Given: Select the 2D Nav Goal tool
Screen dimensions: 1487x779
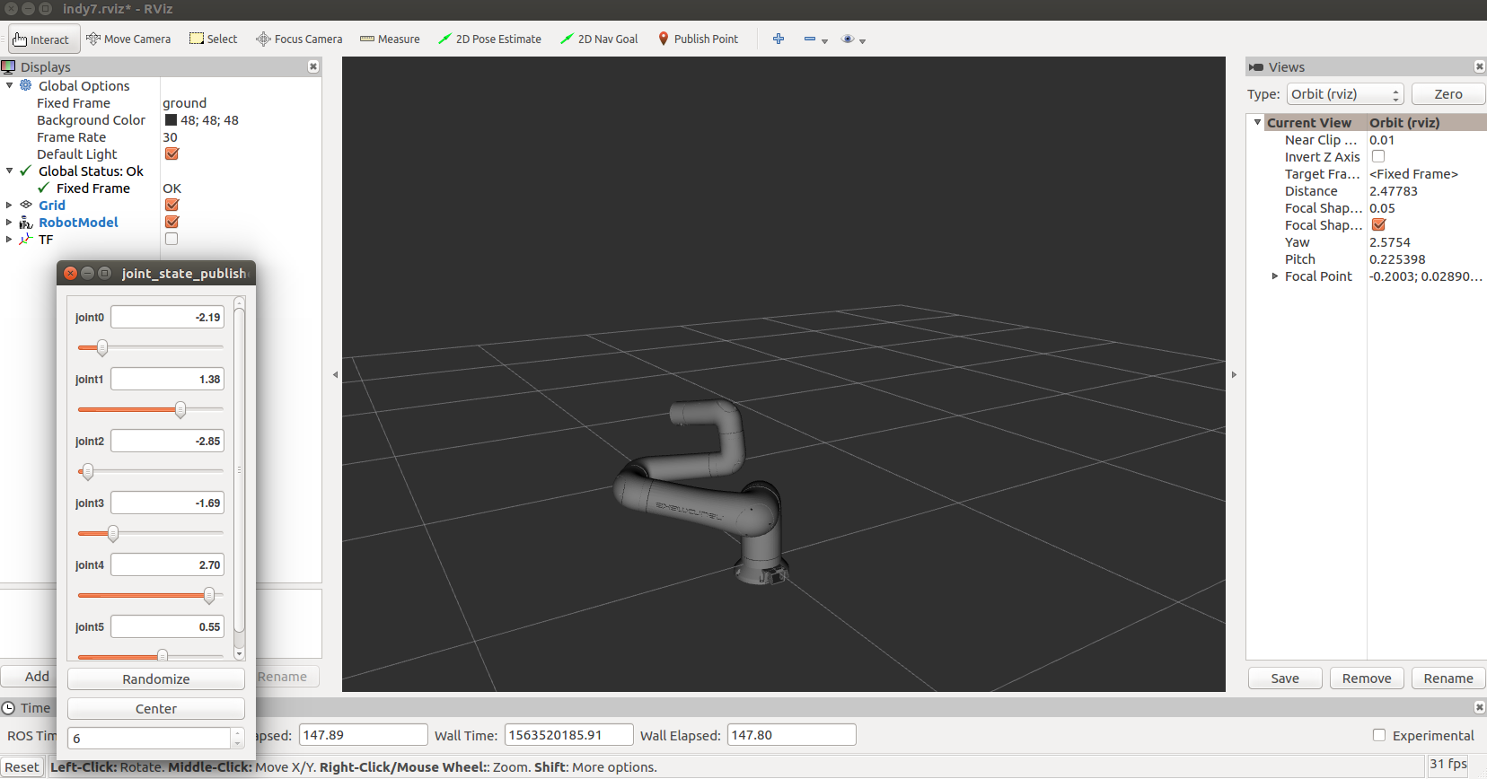Looking at the screenshot, I should (x=600, y=39).
